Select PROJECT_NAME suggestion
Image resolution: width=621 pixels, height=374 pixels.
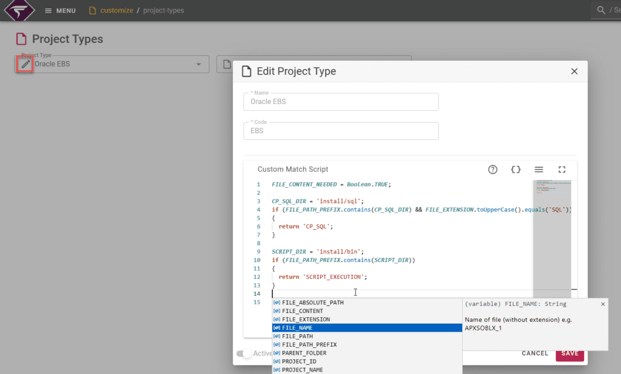coord(367,370)
